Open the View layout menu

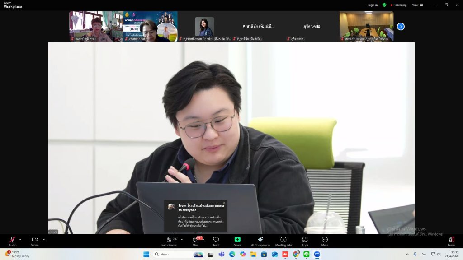(417, 5)
